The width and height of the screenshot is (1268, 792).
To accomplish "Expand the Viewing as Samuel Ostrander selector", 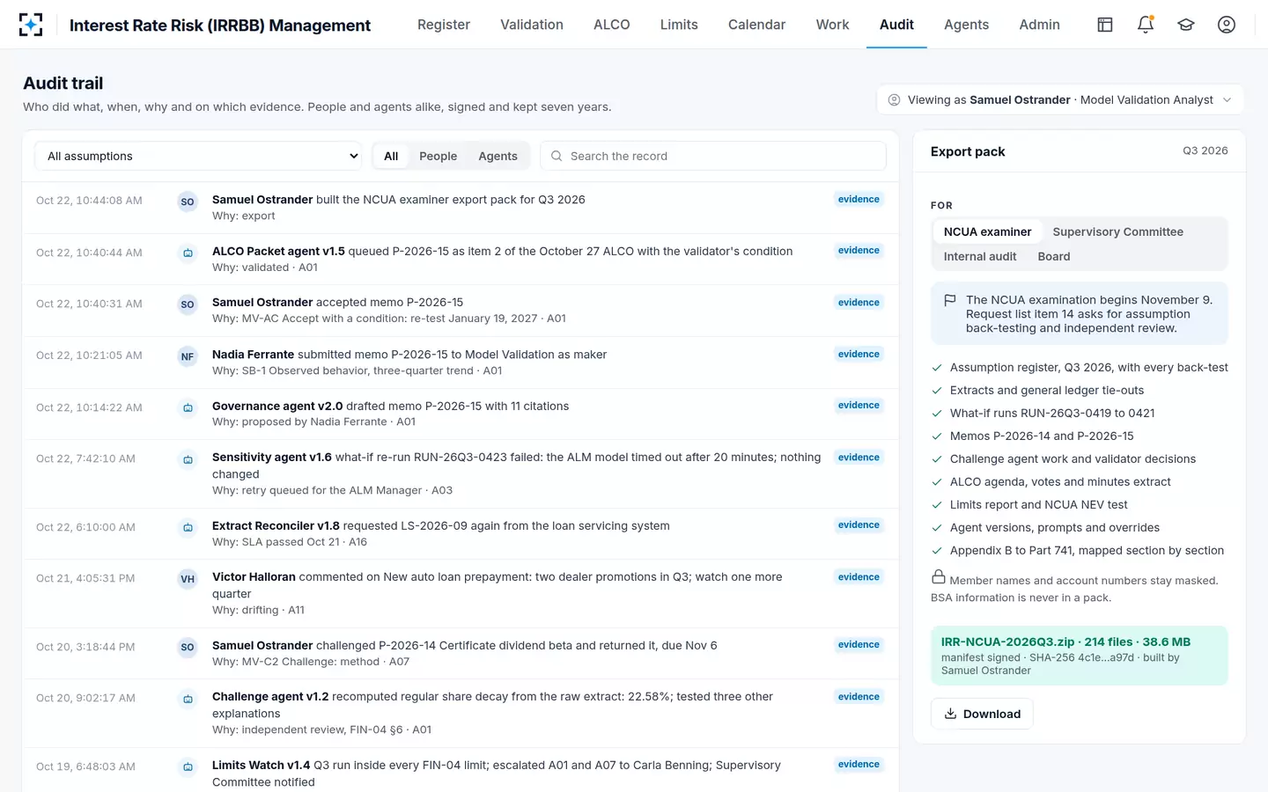I will tap(1060, 99).
